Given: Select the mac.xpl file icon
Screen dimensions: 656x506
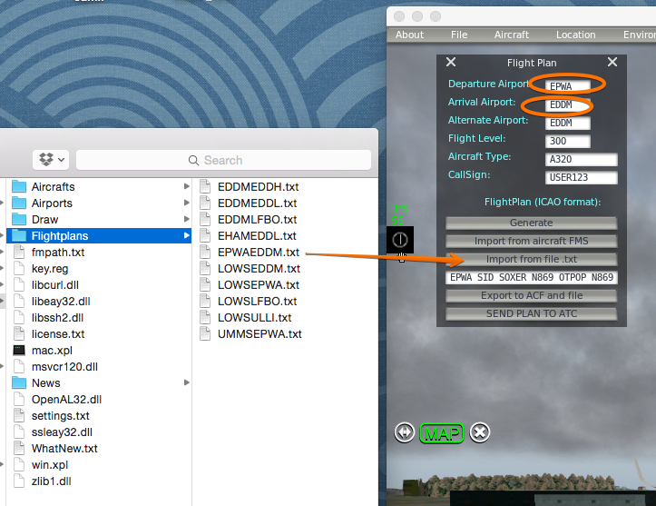Looking at the screenshot, I should point(19,351).
